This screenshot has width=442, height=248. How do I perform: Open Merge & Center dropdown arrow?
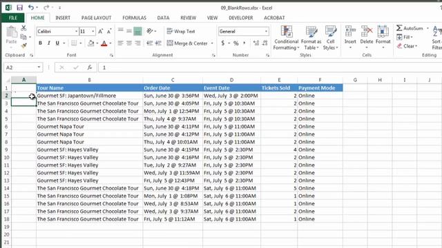(x=212, y=43)
